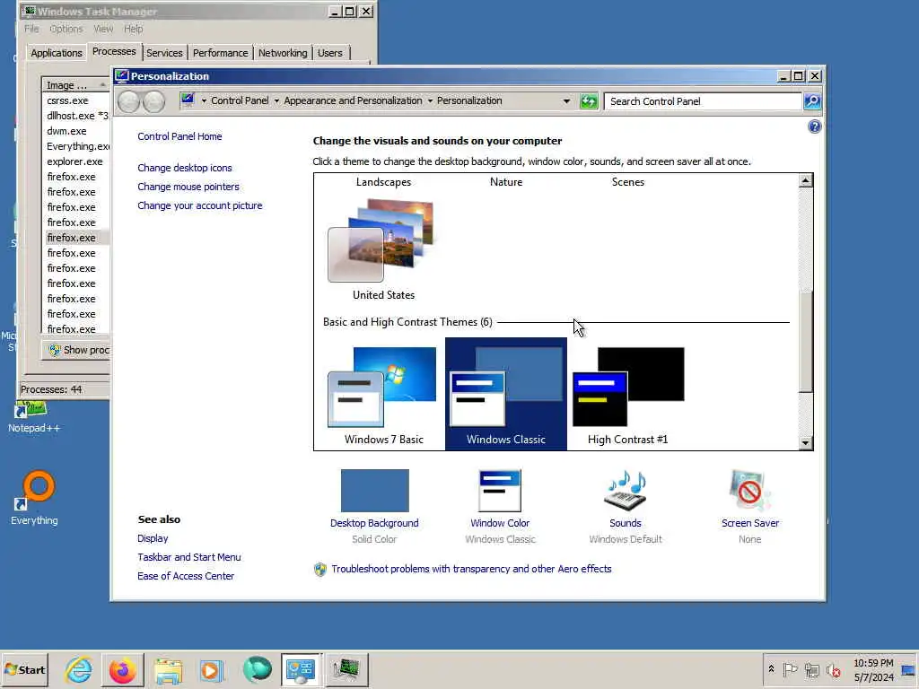The image size is (919, 689).
Task: Open Windows Media Player on taskbar
Action: [212, 669]
